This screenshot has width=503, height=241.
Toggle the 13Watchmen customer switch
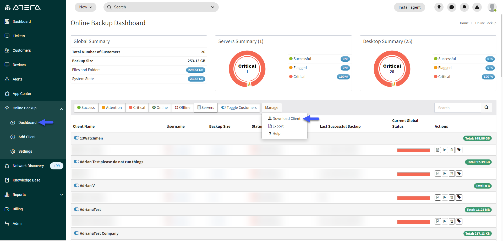pyautogui.click(x=76, y=138)
